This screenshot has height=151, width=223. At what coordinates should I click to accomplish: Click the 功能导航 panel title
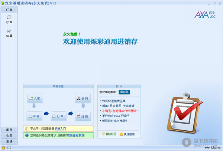point(58,86)
